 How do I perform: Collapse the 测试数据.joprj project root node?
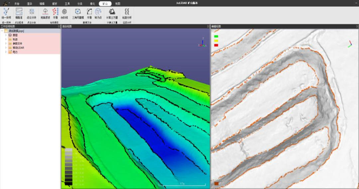pos(2,31)
